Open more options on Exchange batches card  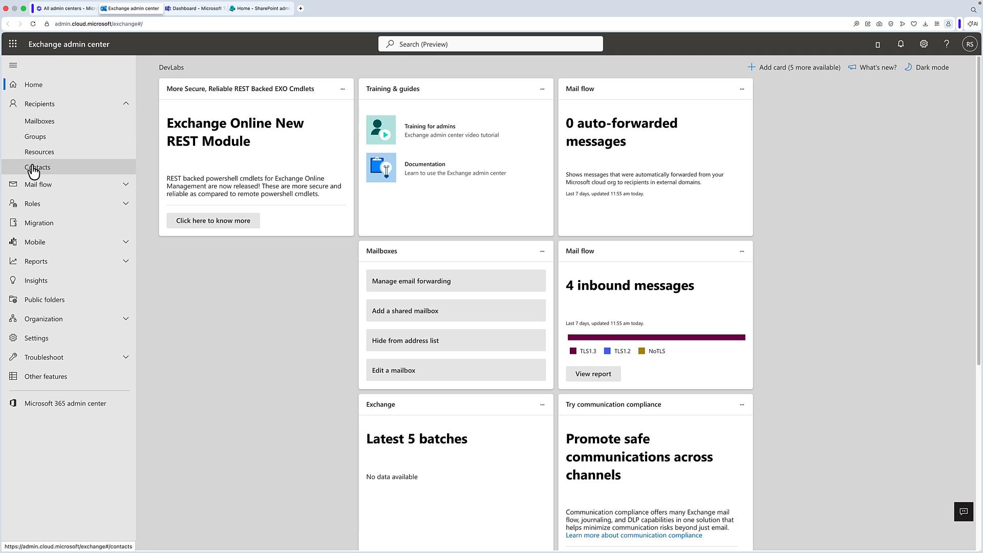coord(542,405)
